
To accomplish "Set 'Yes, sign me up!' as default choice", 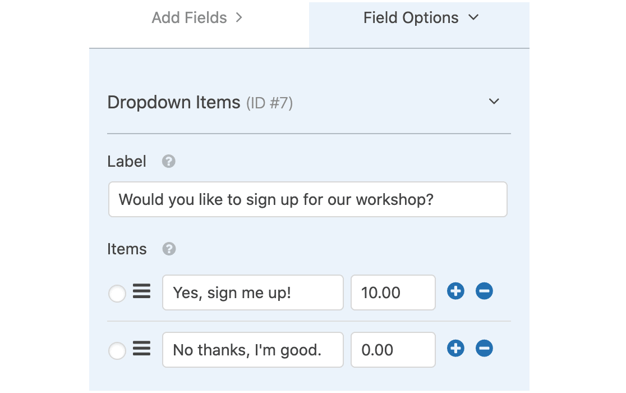I will pos(117,294).
